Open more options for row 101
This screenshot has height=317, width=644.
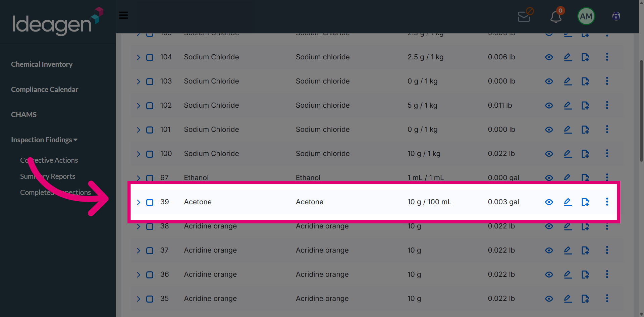pyautogui.click(x=607, y=129)
